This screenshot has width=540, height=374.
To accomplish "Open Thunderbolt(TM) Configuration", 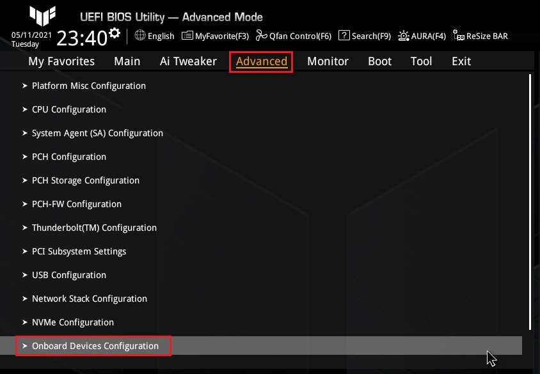I will pos(94,228).
